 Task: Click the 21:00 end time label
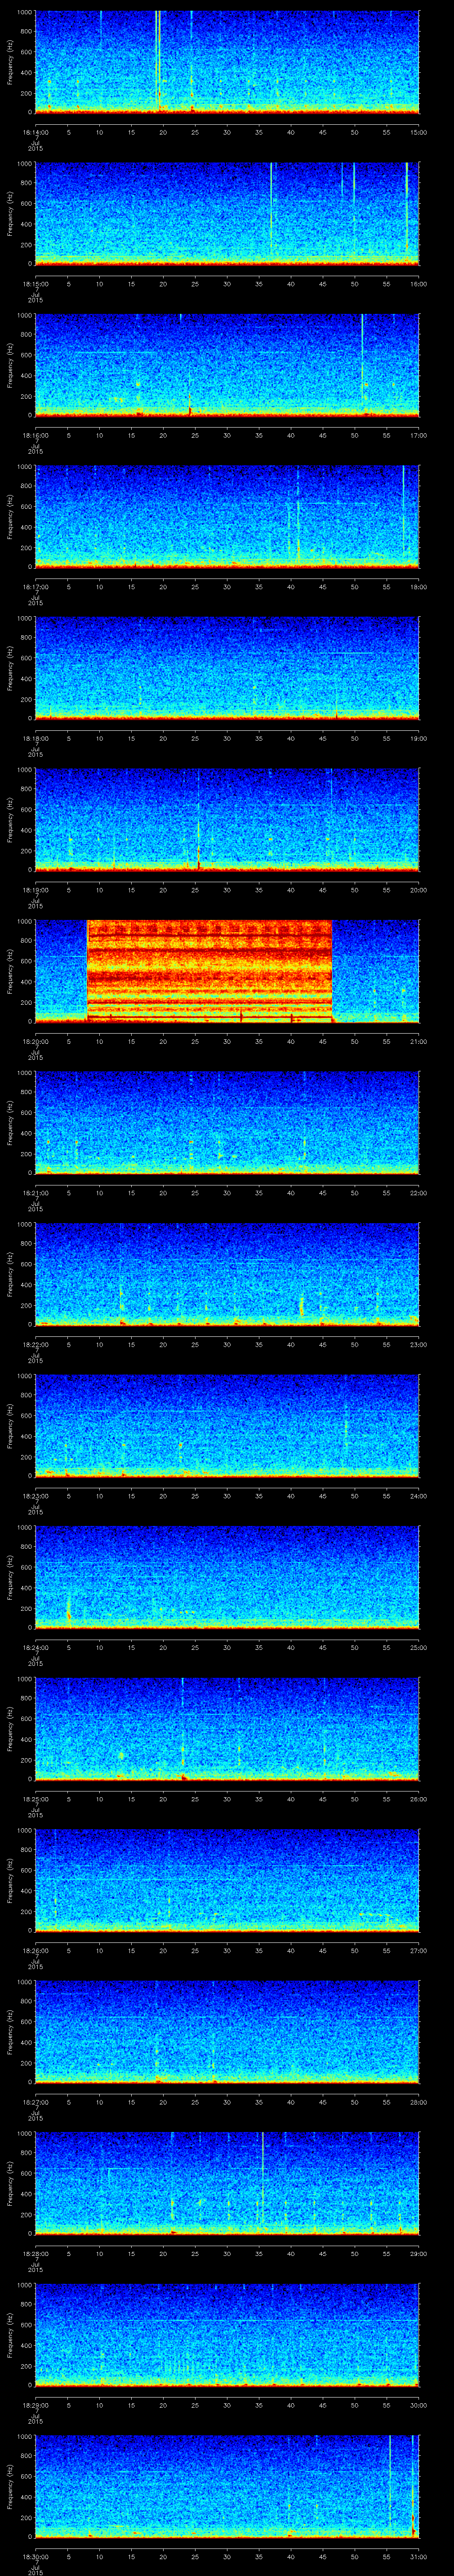point(419,1041)
